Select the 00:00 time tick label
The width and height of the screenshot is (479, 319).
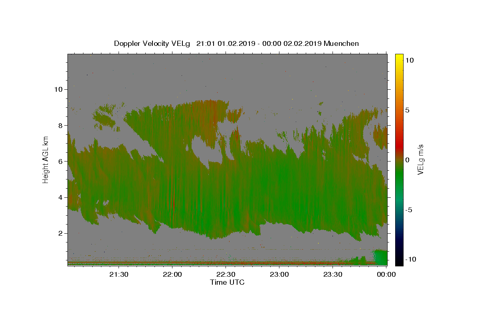click(x=386, y=274)
